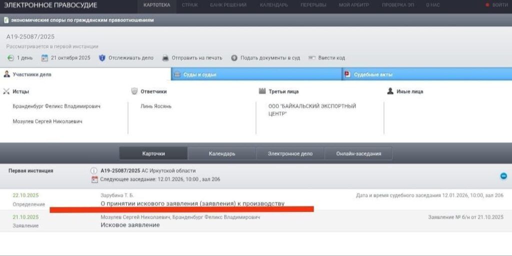The width and height of the screenshot is (512, 256).
Task: Select the Карточки view button
Action: 153,153
